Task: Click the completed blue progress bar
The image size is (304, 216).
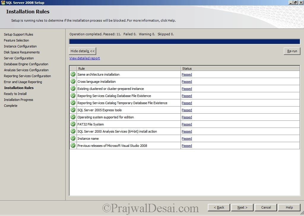Action: pos(185,42)
